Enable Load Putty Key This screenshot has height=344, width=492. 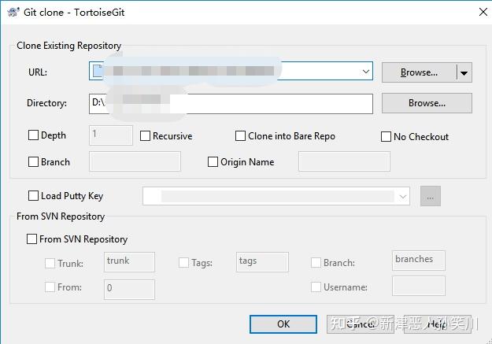coord(33,196)
